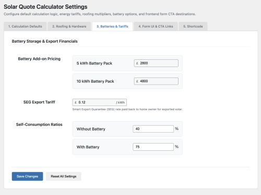261x195 pixels.
Task: Click the Smart Export Guarantee help text
Action: pyautogui.click(x=127, y=109)
